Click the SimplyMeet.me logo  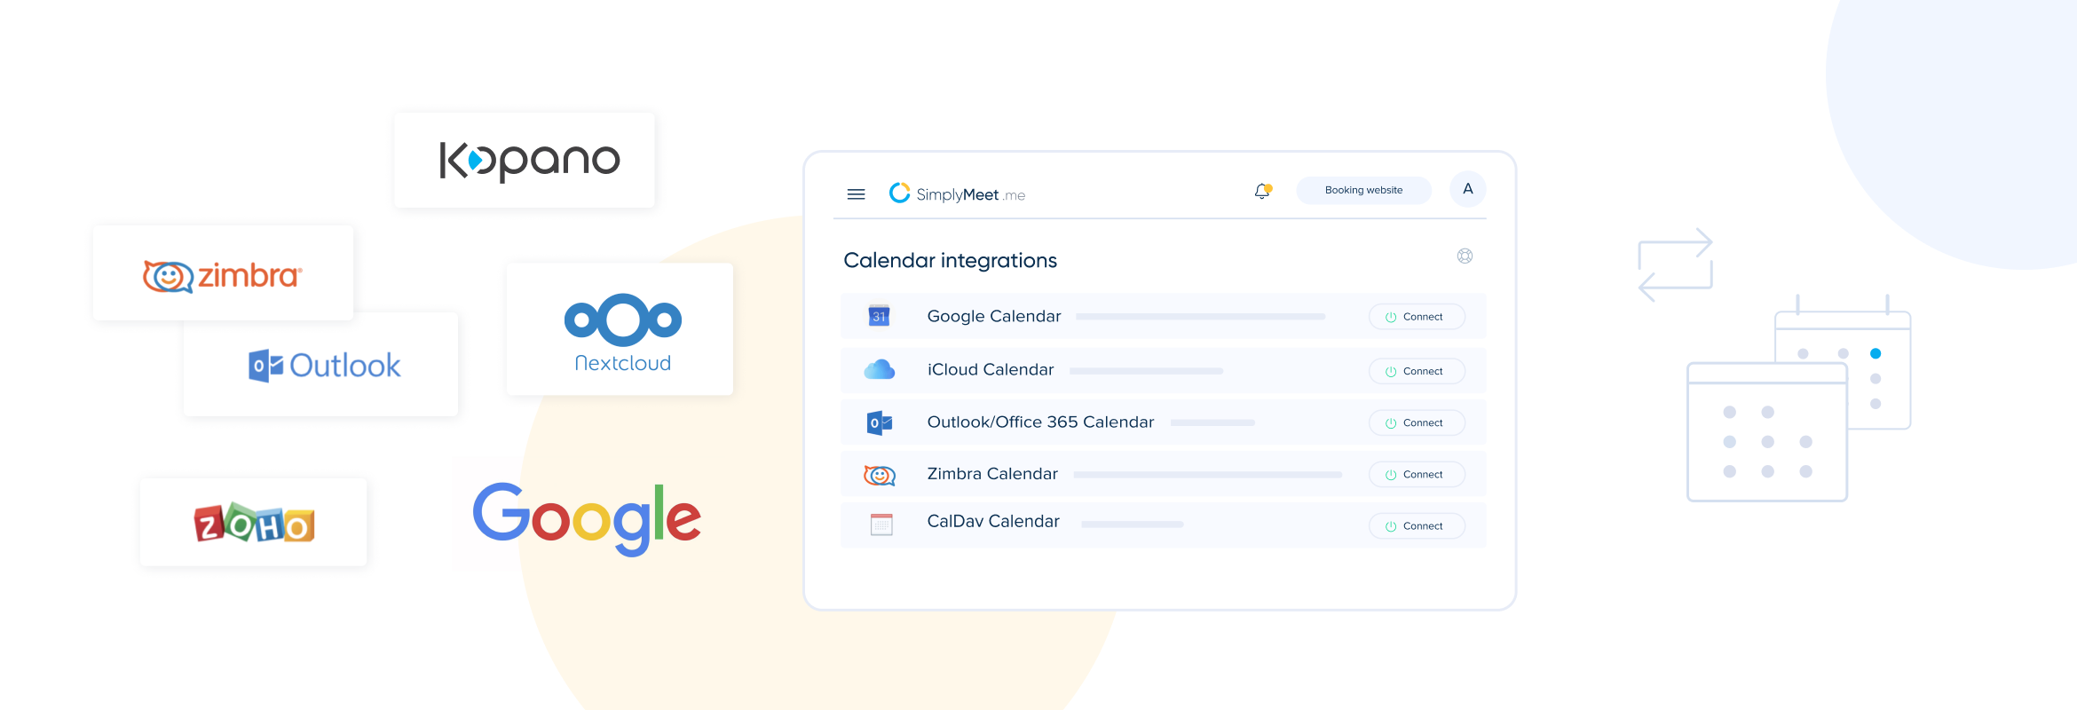(x=957, y=193)
